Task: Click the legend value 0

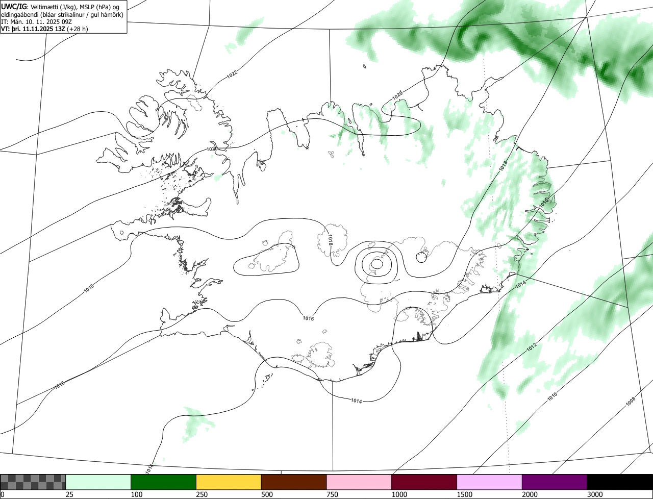Action: pos(3,494)
